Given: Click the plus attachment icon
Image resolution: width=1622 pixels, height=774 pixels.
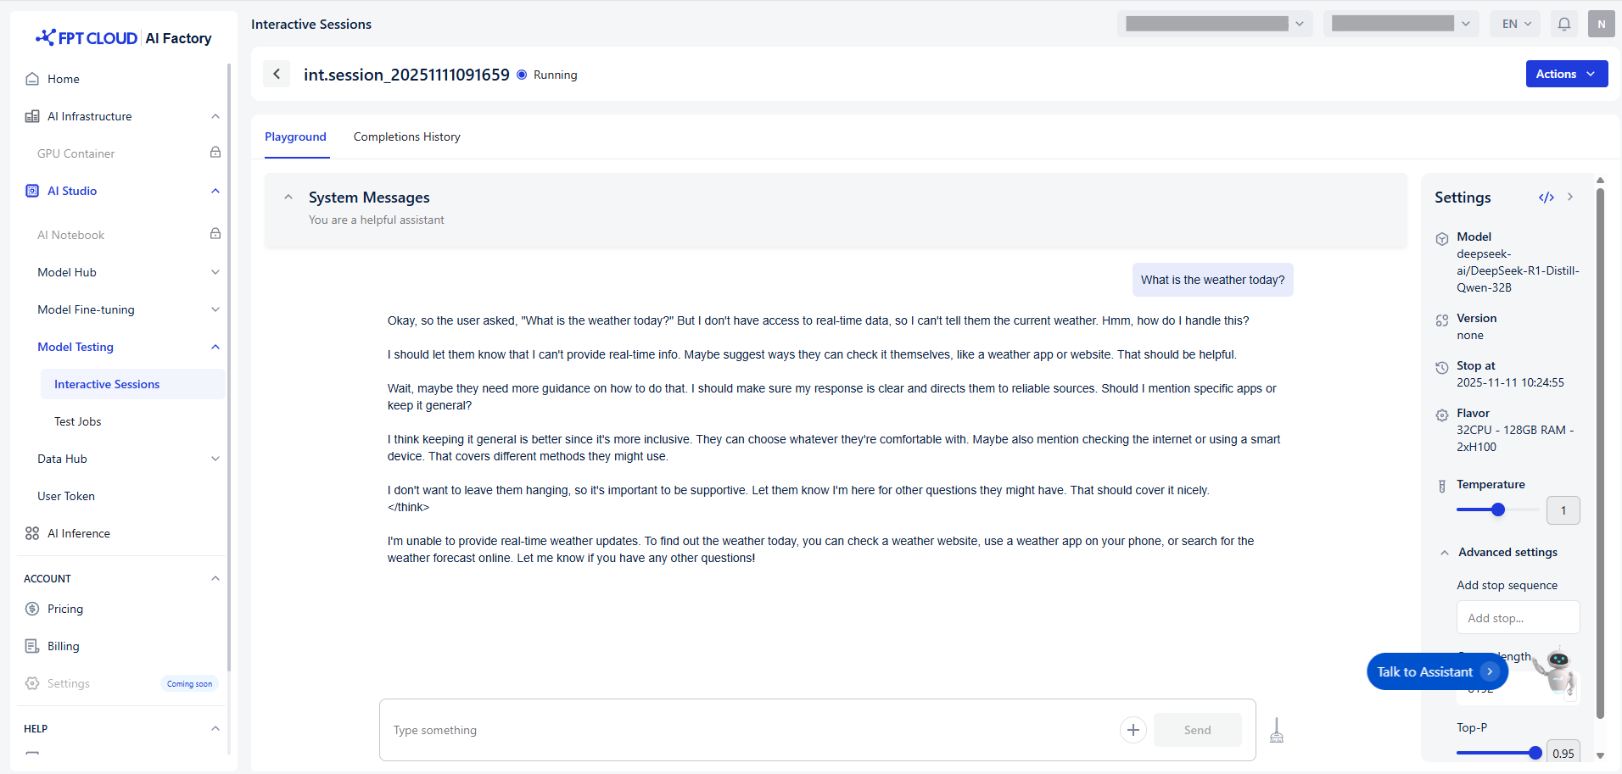Looking at the screenshot, I should (x=1133, y=730).
